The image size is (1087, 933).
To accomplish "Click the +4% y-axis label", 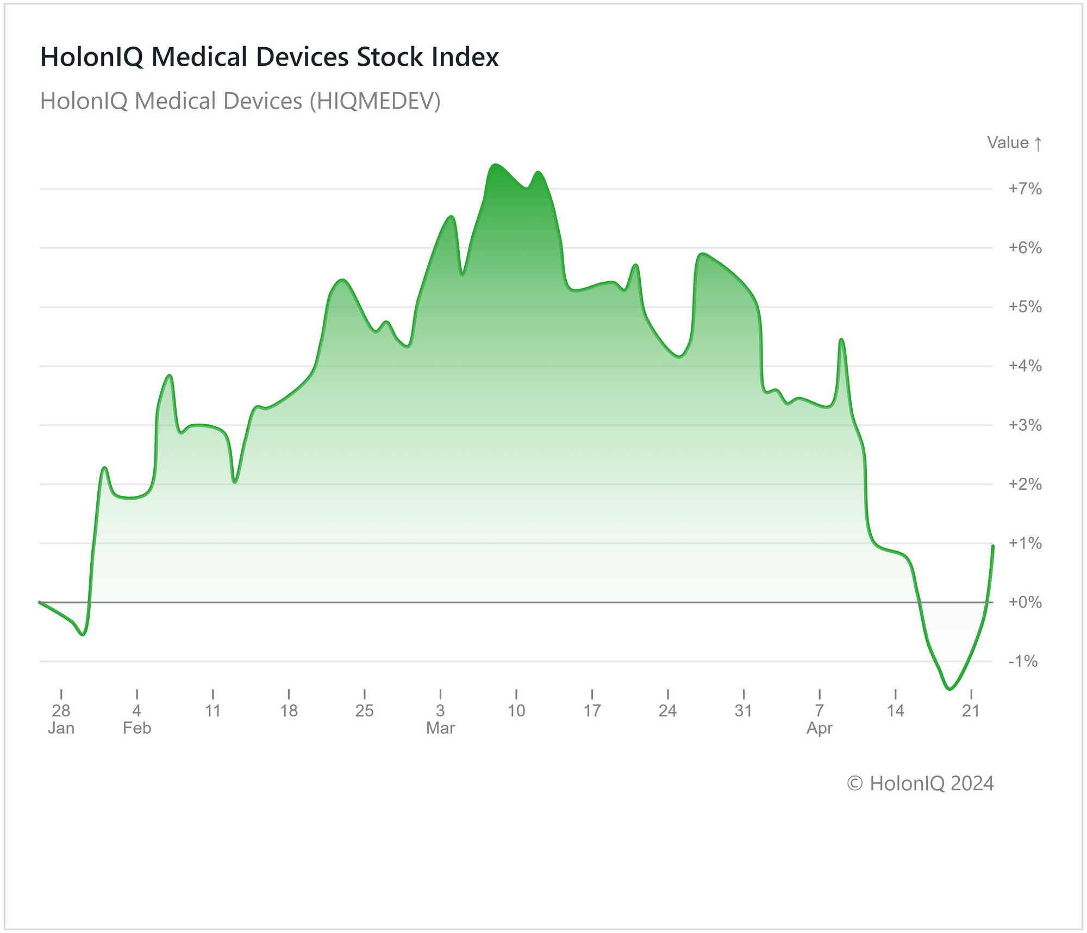I will tap(1024, 366).
